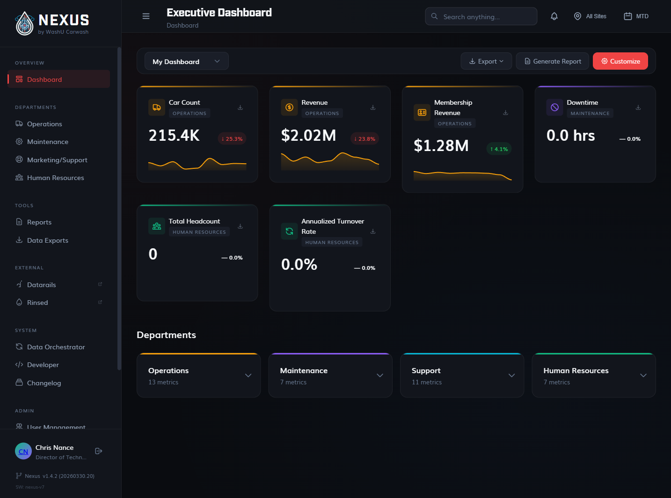Click the Car Count sparkline chart
The height and width of the screenshot is (498, 671).
(x=197, y=164)
